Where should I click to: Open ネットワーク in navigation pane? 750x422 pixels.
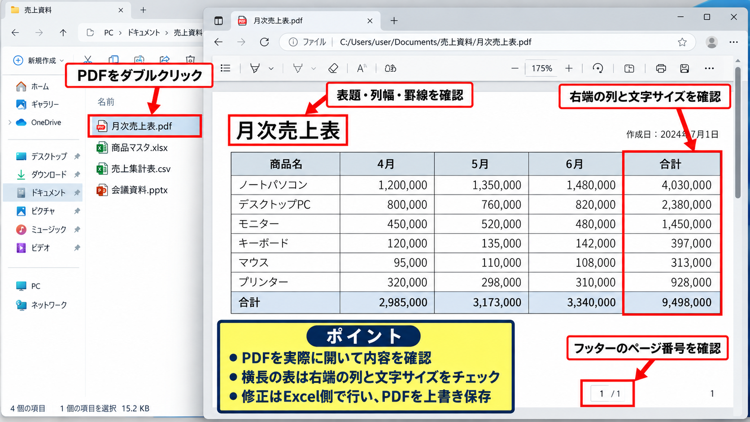pos(41,305)
